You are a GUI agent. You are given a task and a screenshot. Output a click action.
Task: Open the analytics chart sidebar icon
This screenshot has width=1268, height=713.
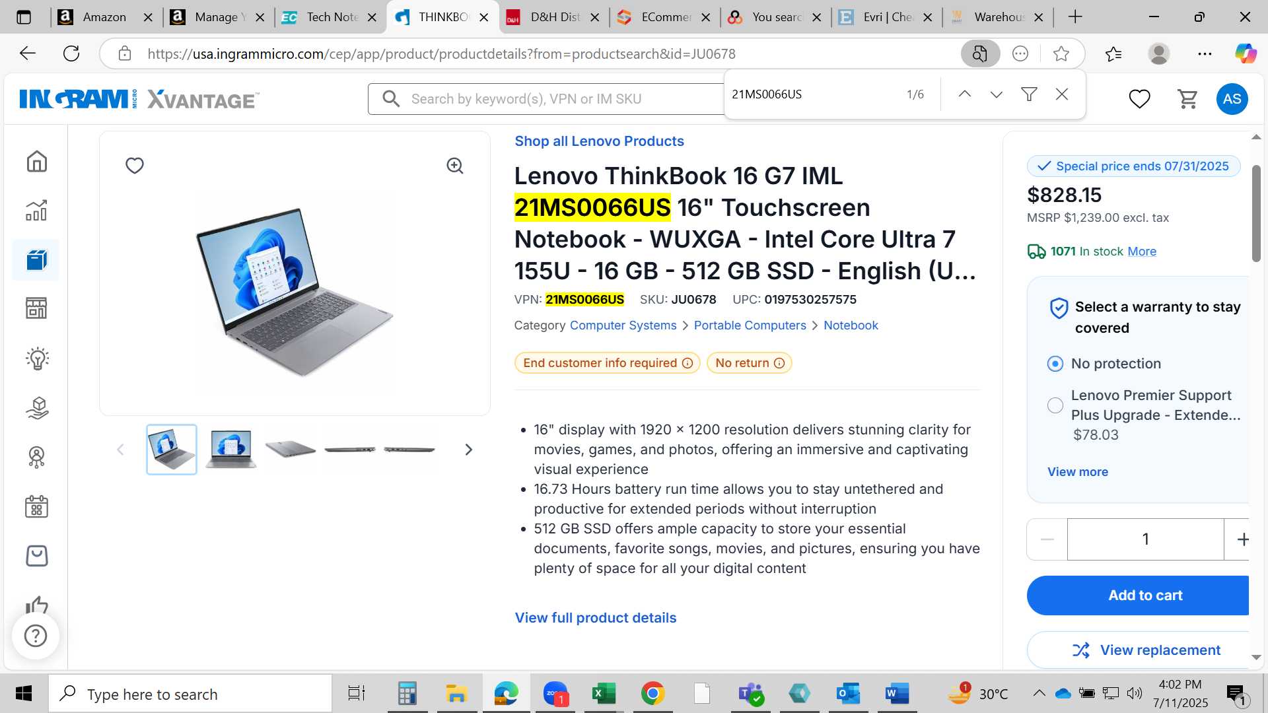tap(36, 211)
